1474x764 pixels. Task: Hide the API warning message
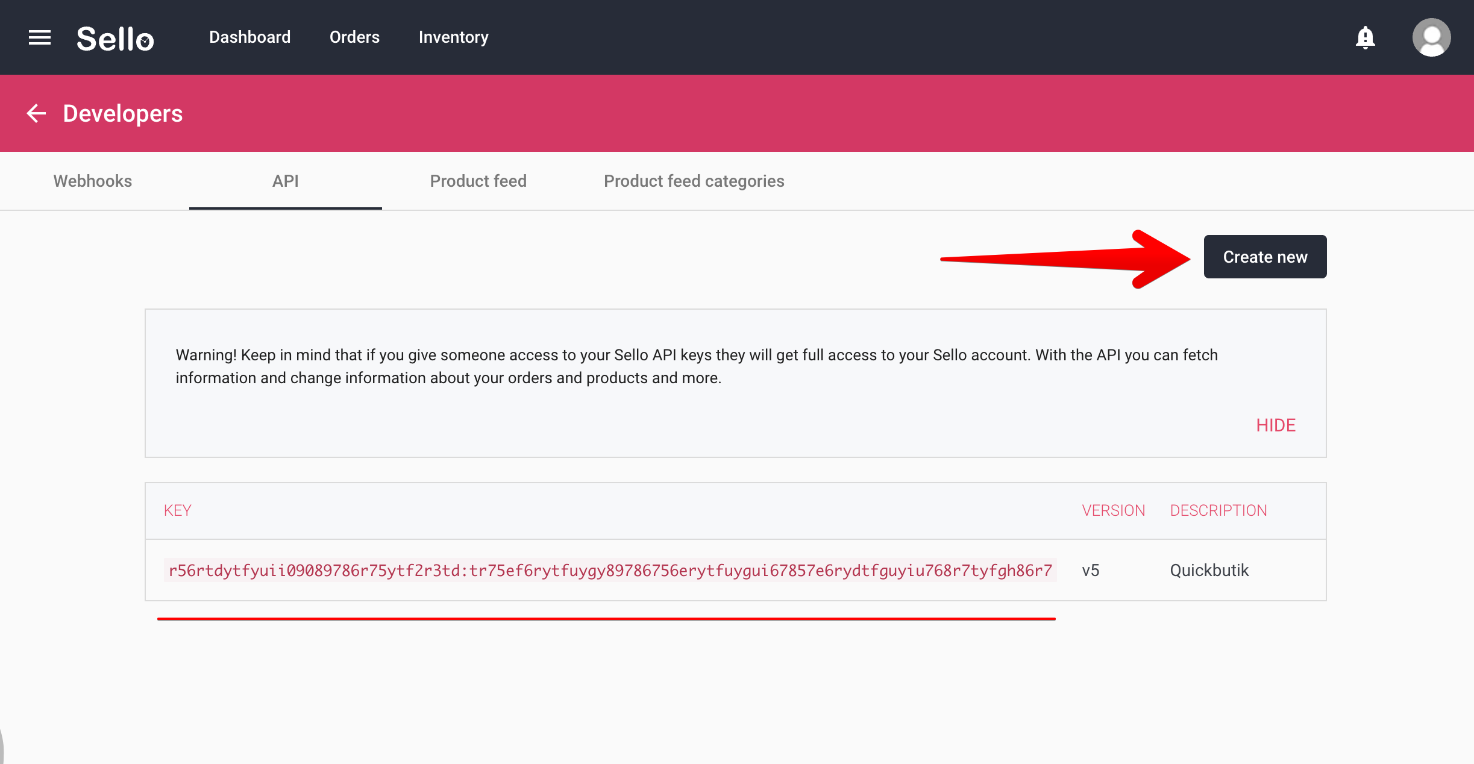(1276, 425)
